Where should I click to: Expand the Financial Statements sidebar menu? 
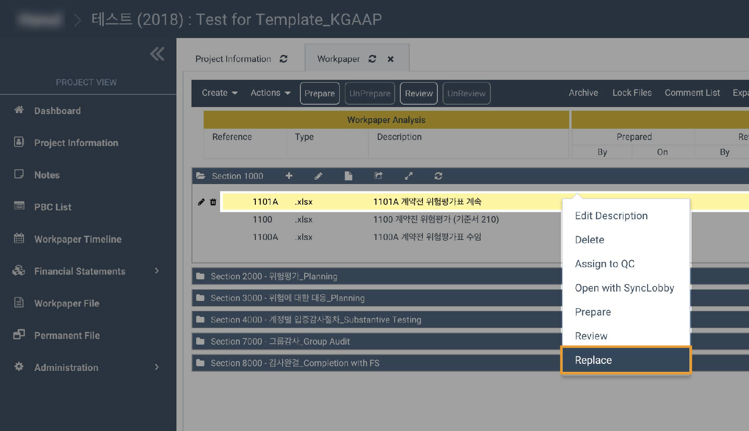157,271
